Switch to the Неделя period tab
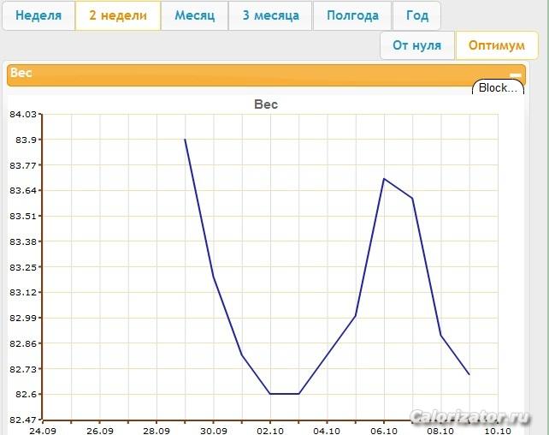Viewport: 549px width, 435px height. (38, 16)
